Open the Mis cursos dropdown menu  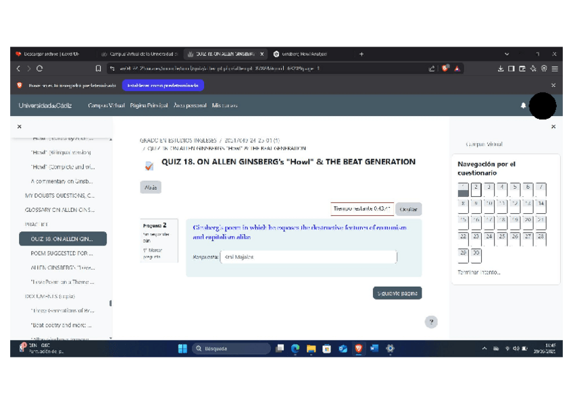tap(225, 106)
